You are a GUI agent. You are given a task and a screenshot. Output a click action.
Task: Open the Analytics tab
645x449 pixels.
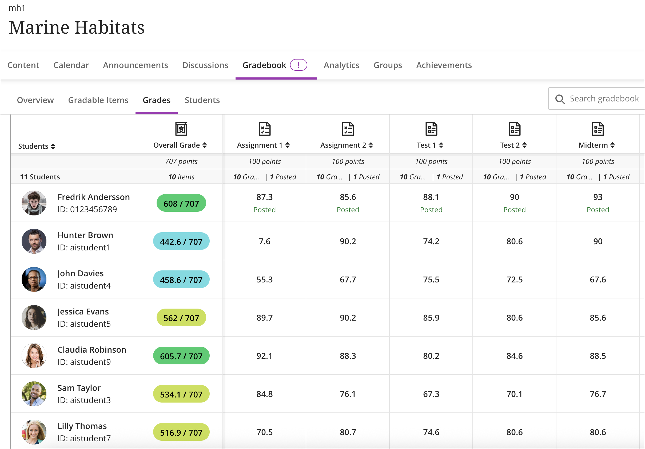(x=341, y=65)
